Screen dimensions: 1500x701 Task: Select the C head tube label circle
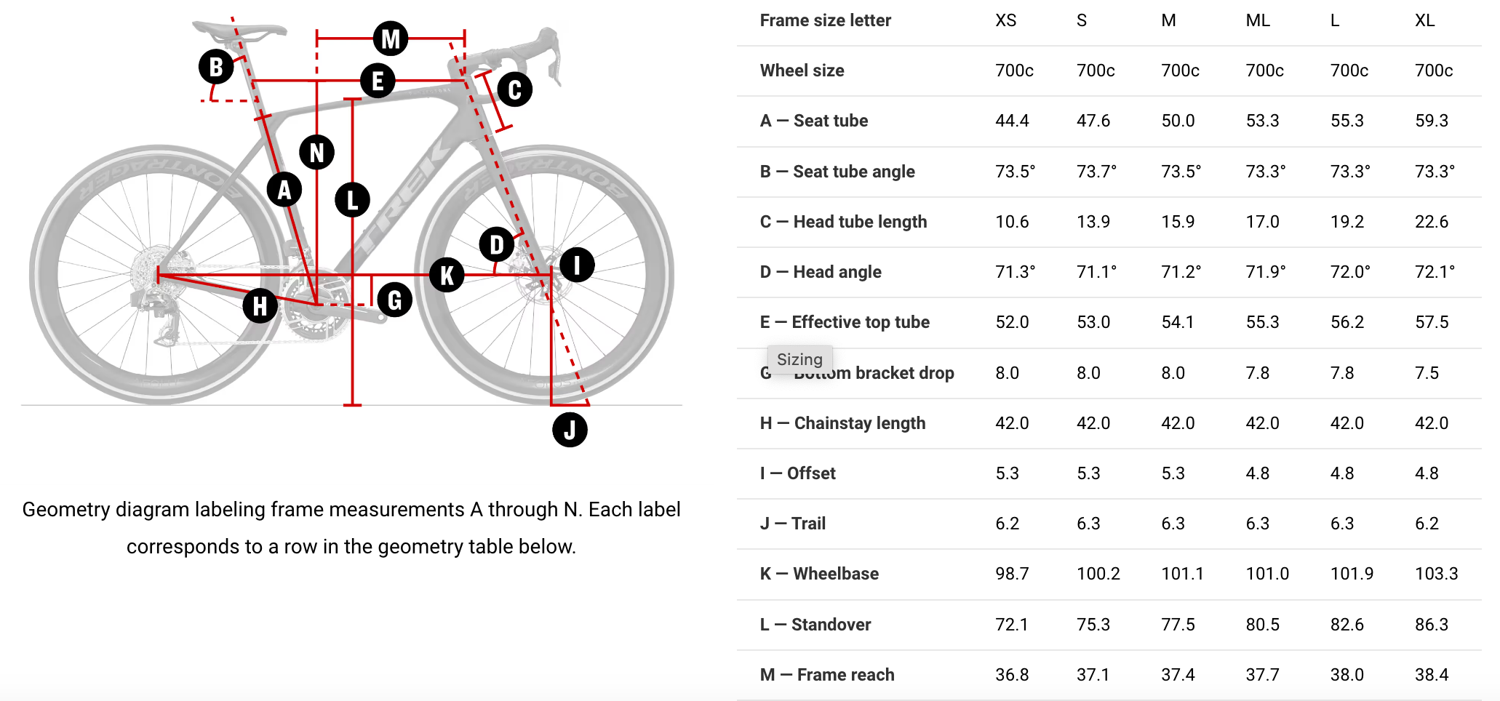tap(515, 89)
